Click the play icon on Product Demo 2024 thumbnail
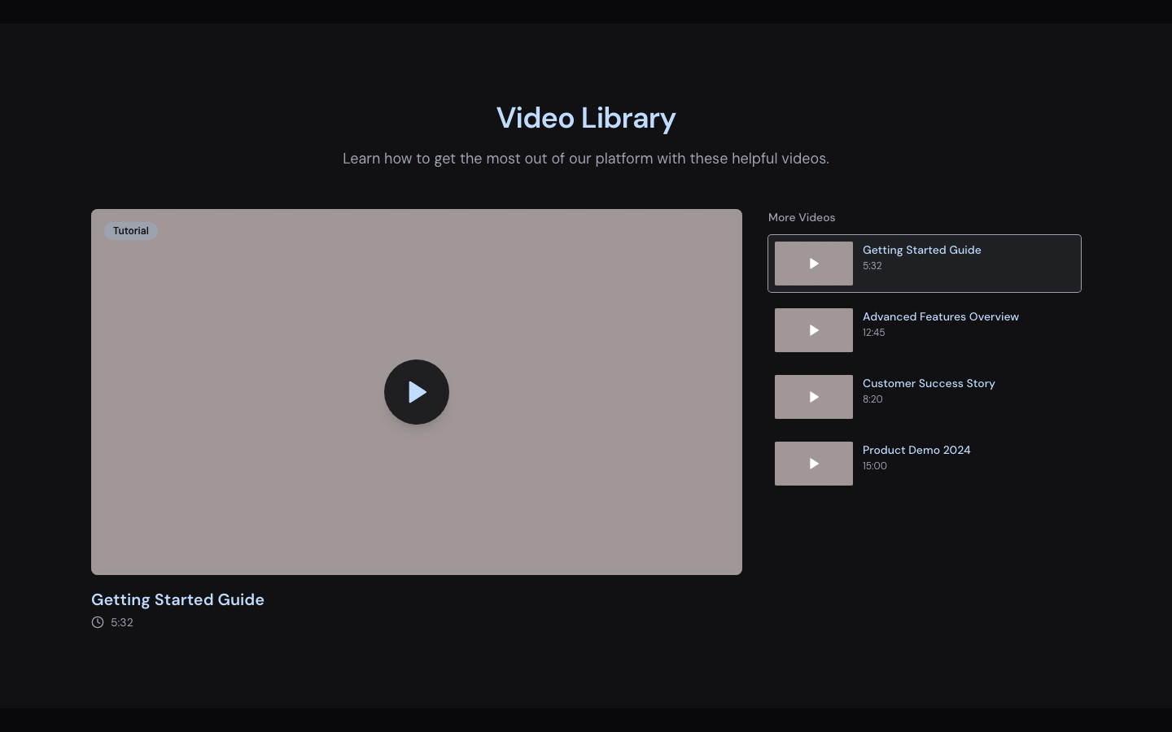Image resolution: width=1172 pixels, height=732 pixels. tap(814, 464)
